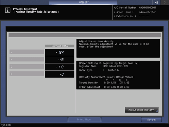Click the Density Measurement Result heading
Viewport: 169px width, 127px height.
pyautogui.click(x=107, y=77)
